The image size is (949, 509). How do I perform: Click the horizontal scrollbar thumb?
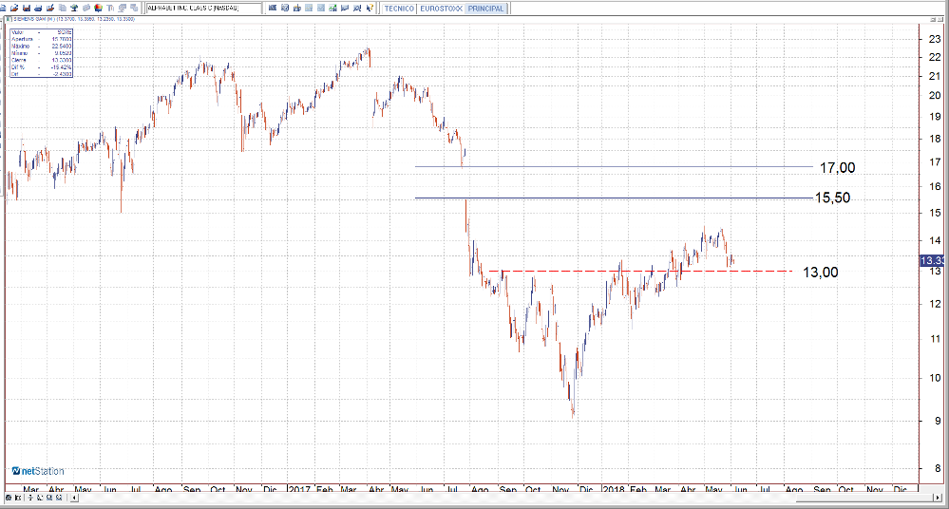(x=864, y=499)
